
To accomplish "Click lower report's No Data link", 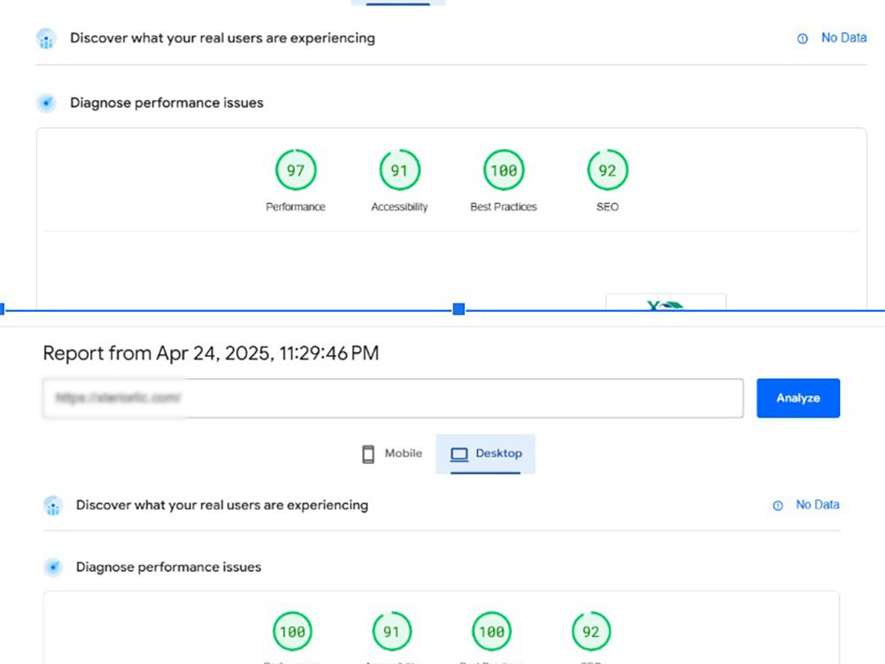I will [817, 505].
